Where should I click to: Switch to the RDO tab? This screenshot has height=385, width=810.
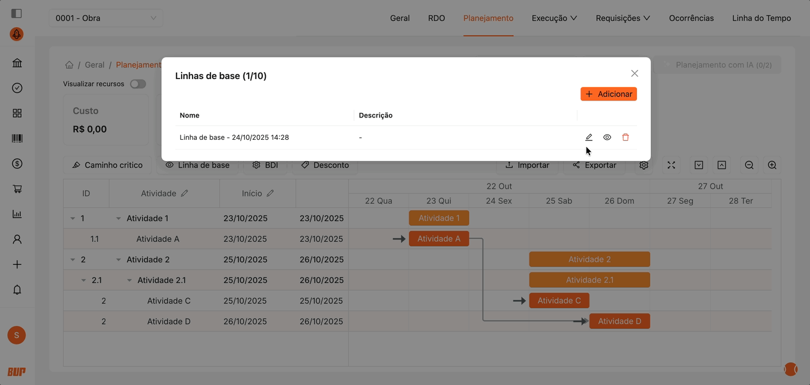pos(436,18)
